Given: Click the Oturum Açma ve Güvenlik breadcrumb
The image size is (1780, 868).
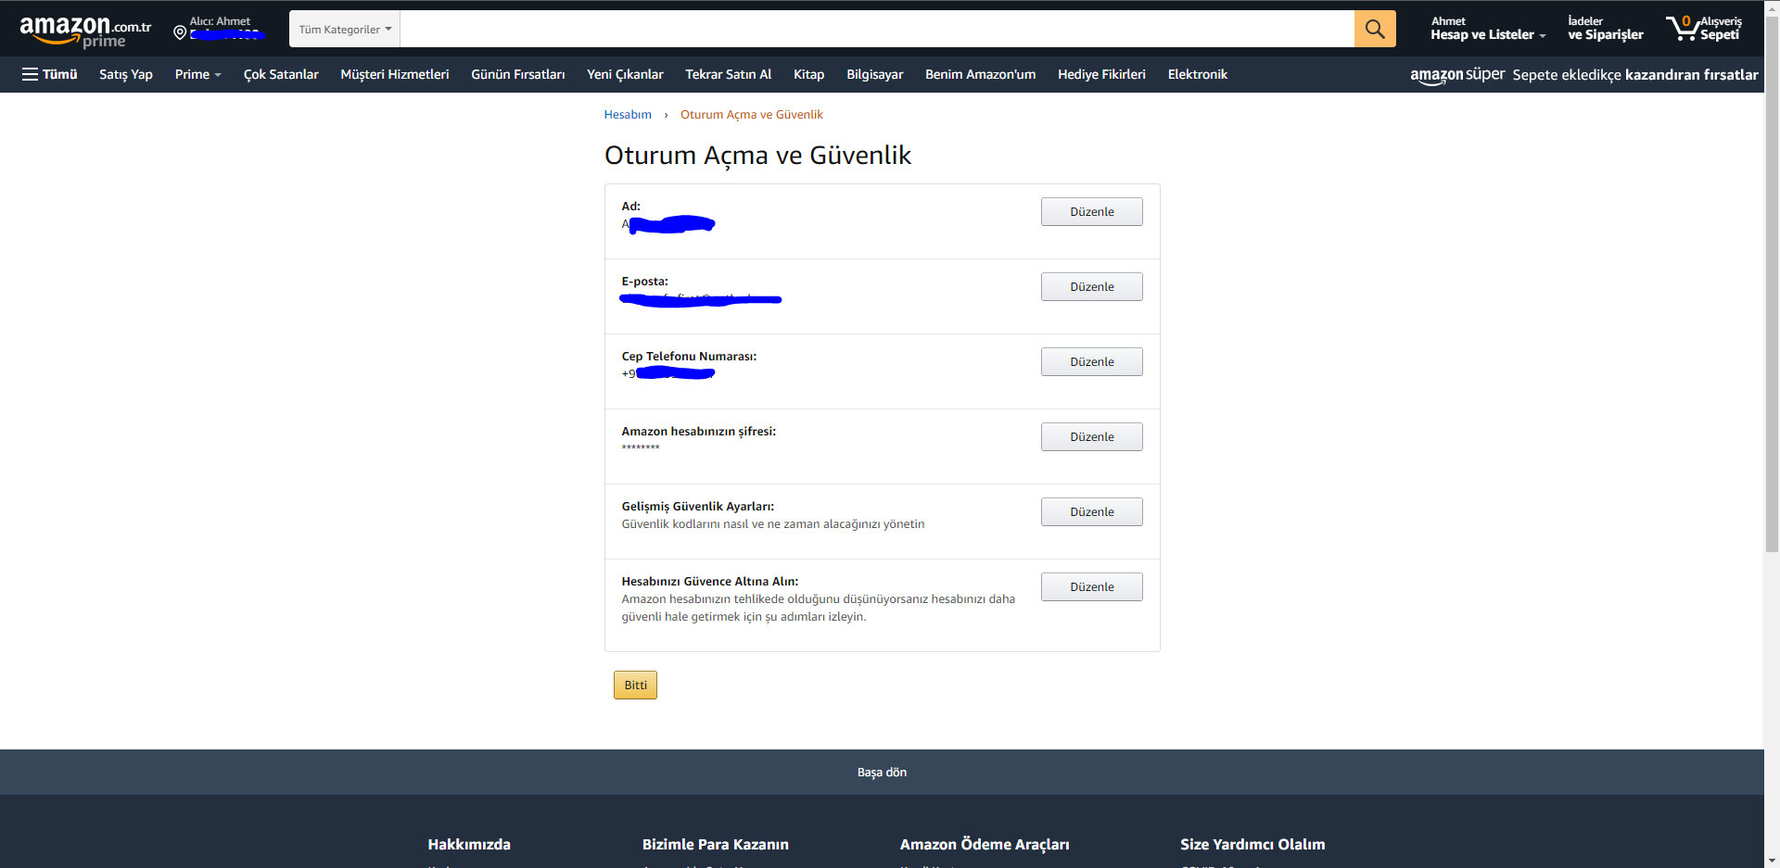Looking at the screenshot, I should pyautogui.click(x=752, y=115).
